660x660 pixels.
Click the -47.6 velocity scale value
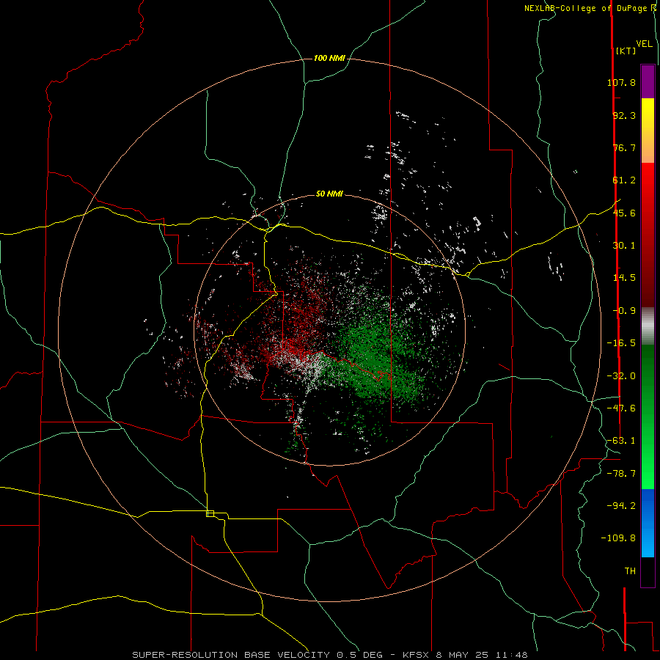tap(621, 408)
